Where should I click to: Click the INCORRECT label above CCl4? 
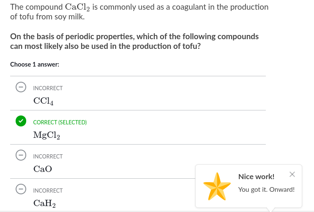click(x=48, y=88)
